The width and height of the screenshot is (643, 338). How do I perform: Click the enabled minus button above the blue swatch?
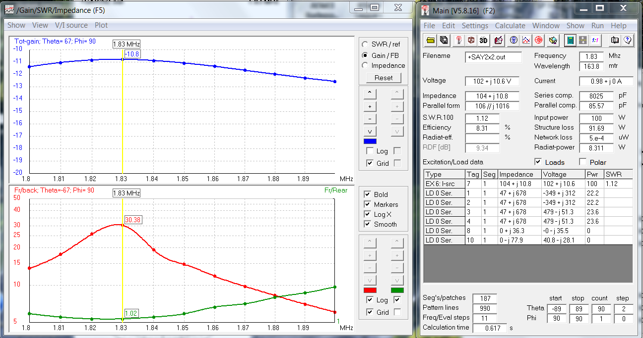point(370,119)
